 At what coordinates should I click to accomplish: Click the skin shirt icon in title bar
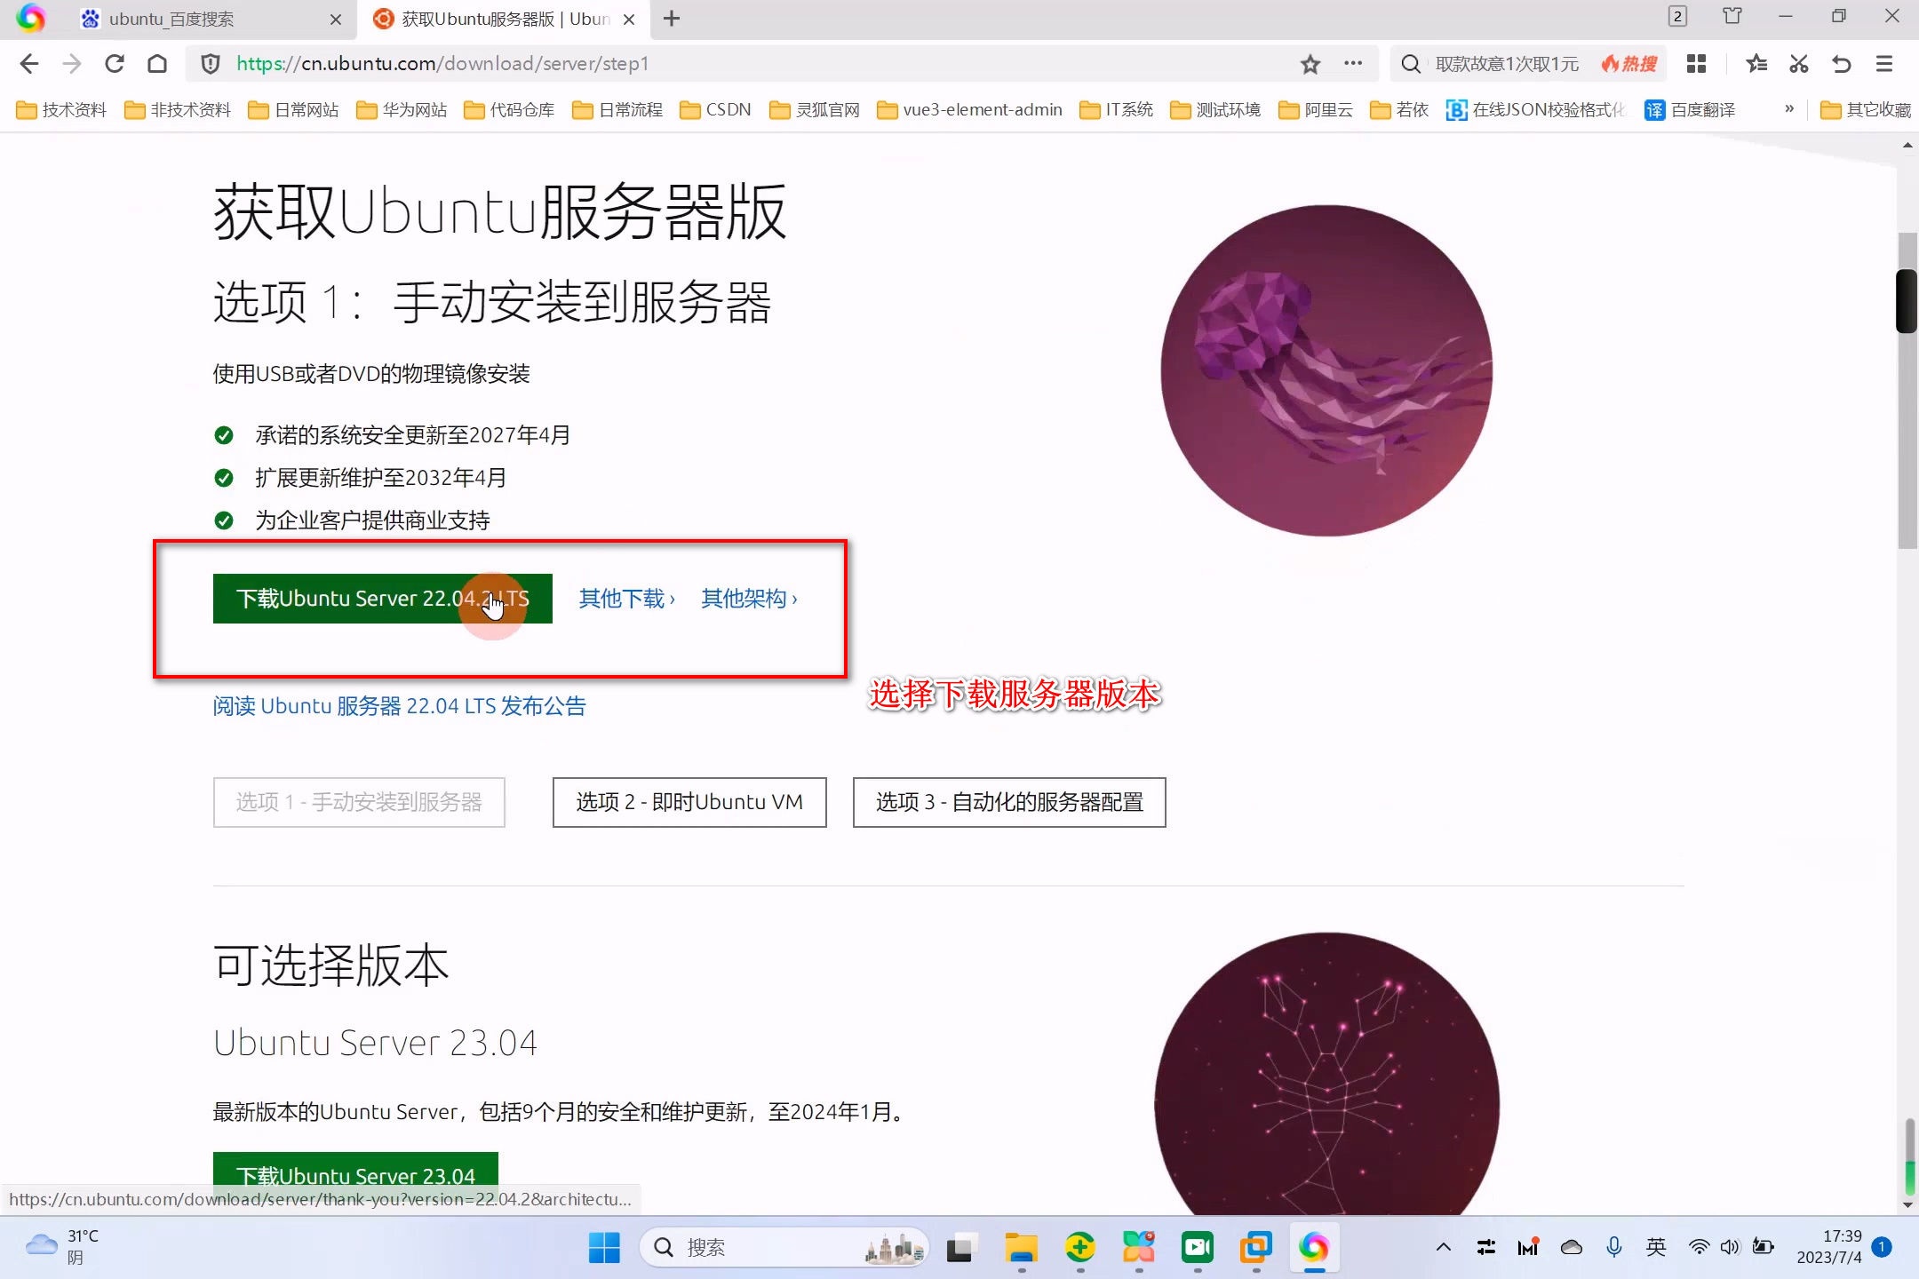[x=1732, y=17]
